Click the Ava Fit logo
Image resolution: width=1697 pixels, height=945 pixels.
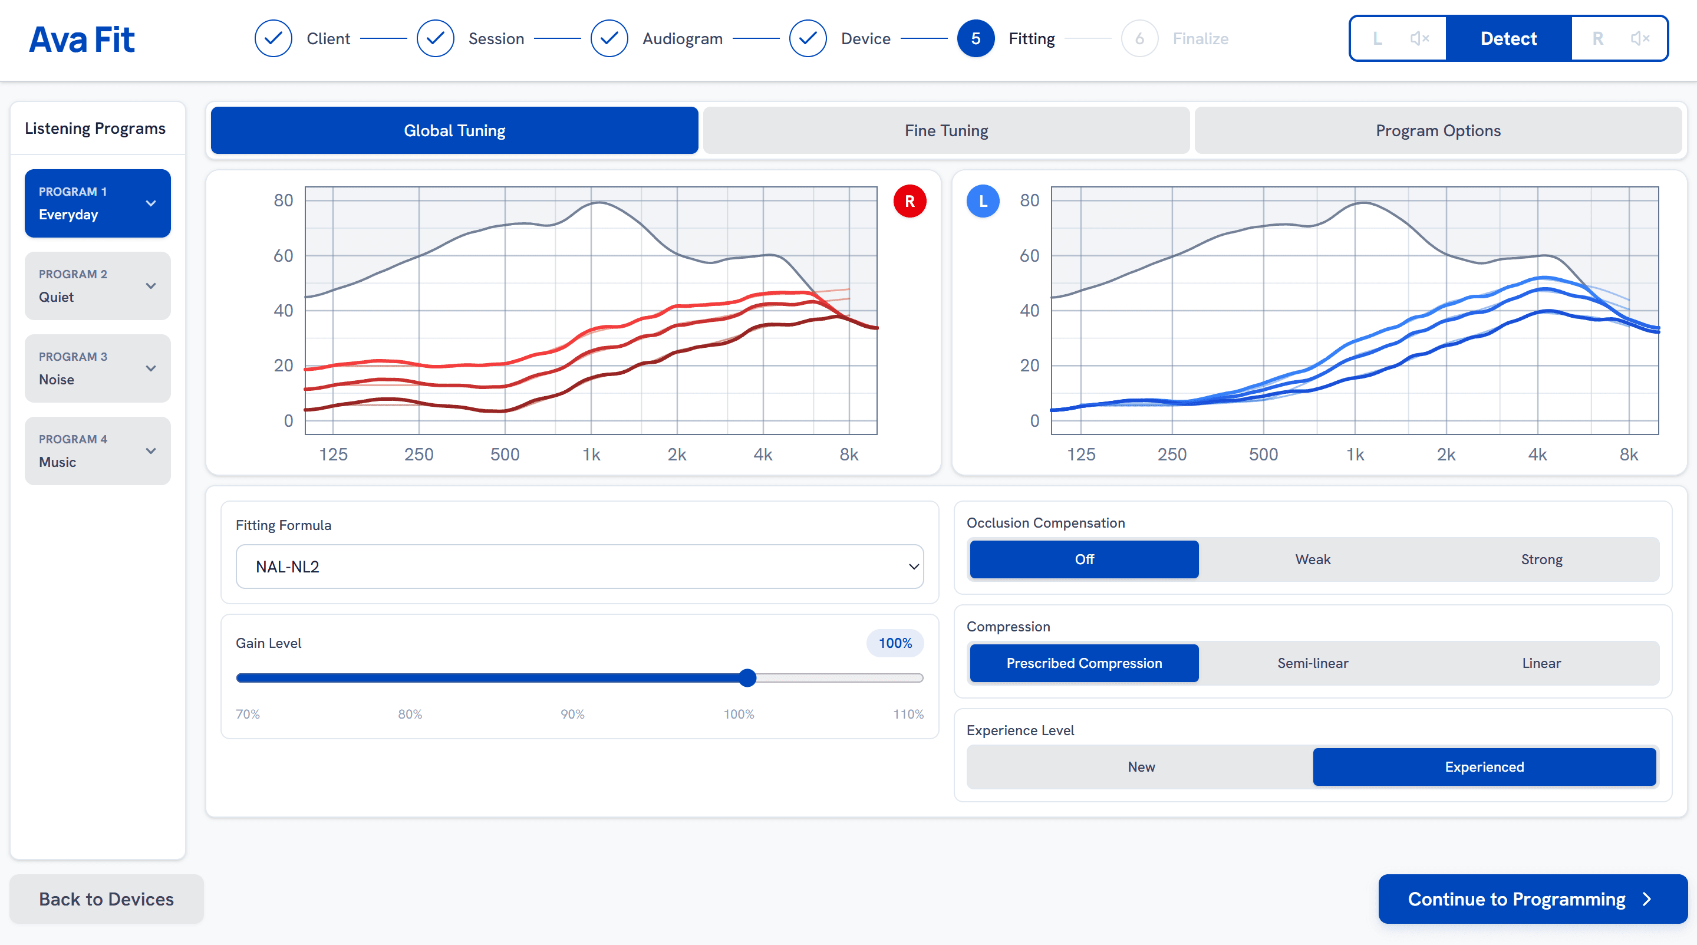[82, 39]
